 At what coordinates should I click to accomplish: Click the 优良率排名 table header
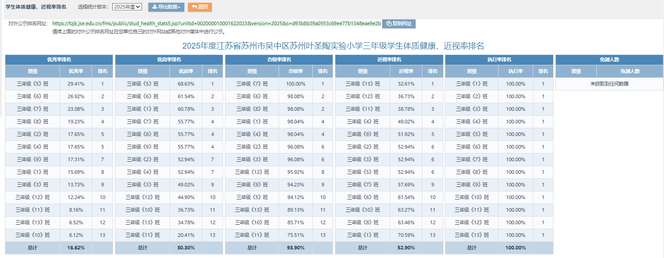point(169,59)
